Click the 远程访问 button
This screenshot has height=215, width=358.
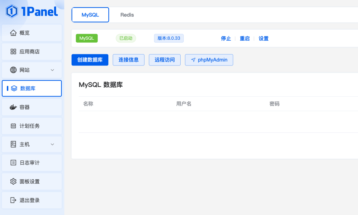tap(165, 60)
